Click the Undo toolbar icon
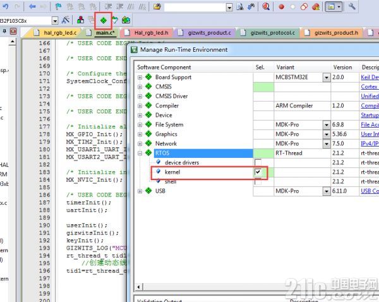Screen dimensions: 379x302 click(5, 6)
